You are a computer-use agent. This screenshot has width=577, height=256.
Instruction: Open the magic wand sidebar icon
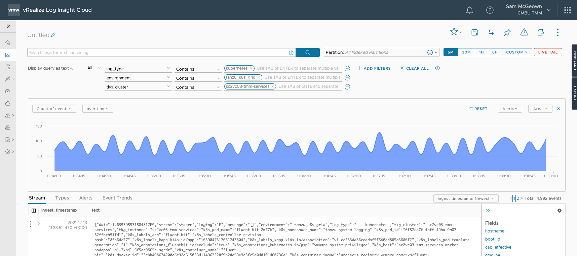coord(8,79)
